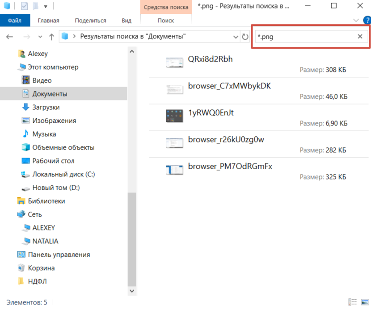Click the Библиотеки folder icon
This screenshot has height=309, width=371.
click(21, 201)
